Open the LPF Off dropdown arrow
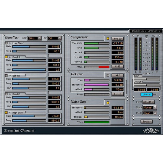 pos(59,38)
